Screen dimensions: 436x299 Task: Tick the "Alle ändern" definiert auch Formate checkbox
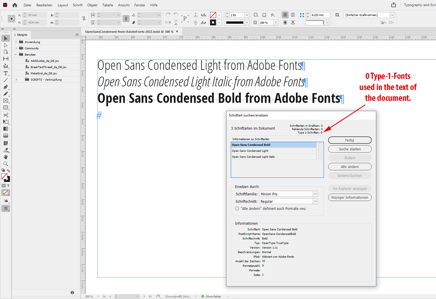click(237, 209)
